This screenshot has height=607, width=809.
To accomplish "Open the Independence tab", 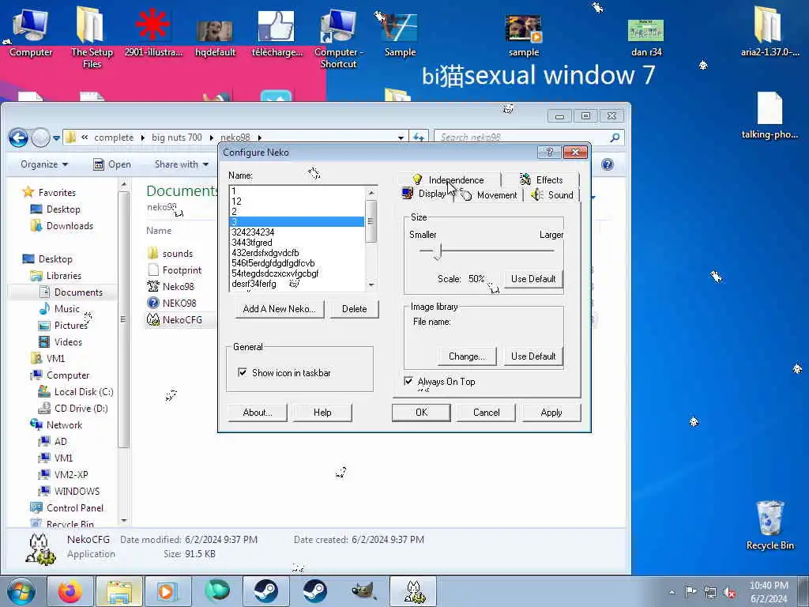I will pos(449,179).
